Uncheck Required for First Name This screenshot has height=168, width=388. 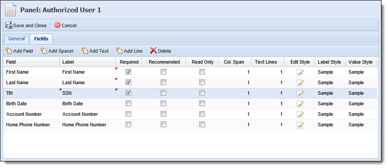click(128, 72)
